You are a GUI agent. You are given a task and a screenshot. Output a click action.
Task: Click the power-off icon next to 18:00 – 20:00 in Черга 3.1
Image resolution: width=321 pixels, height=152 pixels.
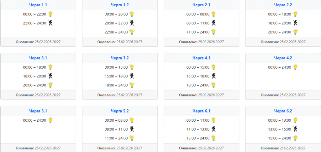(x=50, y=76)
